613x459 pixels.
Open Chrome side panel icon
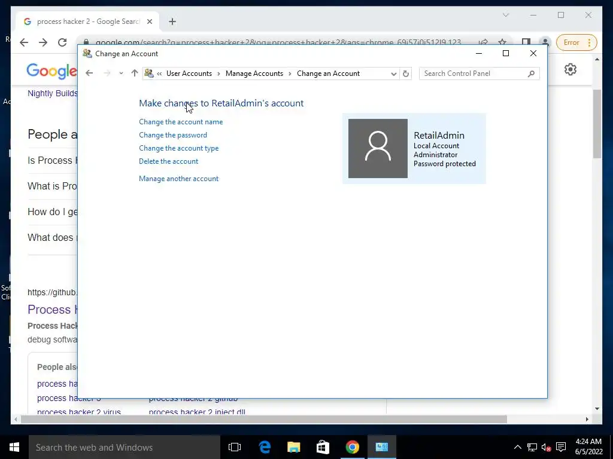tap(526, 42)
